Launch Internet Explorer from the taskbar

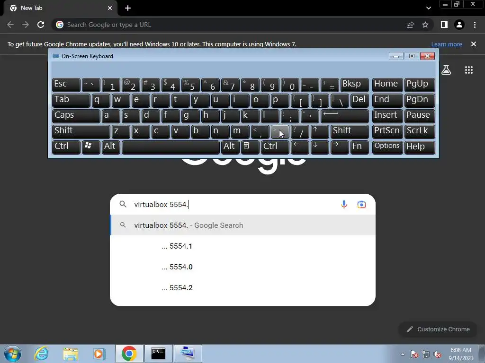pos(42,354)
